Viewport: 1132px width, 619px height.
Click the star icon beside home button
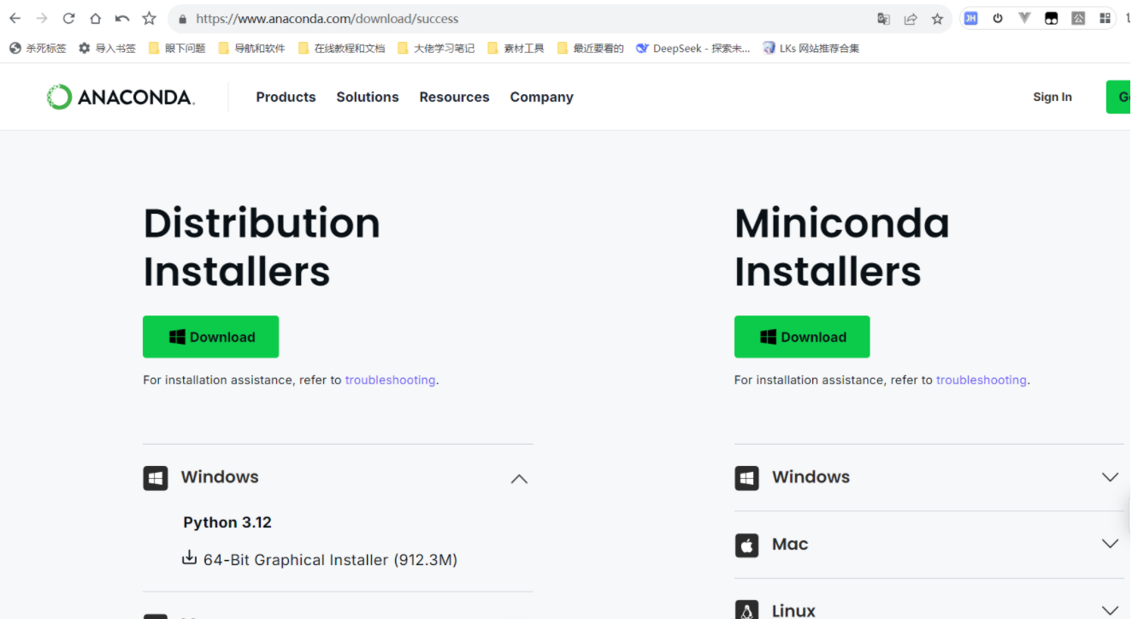149,18
